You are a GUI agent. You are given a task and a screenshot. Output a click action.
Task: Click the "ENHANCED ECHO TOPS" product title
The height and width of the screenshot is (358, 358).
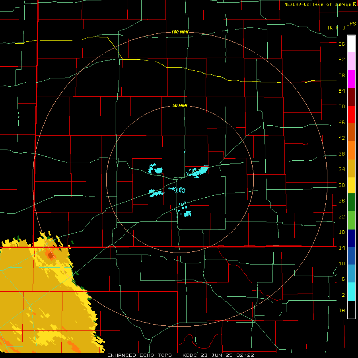click(x=139, y=355)
